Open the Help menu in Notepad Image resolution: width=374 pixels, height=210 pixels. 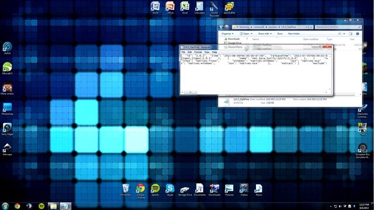click(x=214, y=52)
